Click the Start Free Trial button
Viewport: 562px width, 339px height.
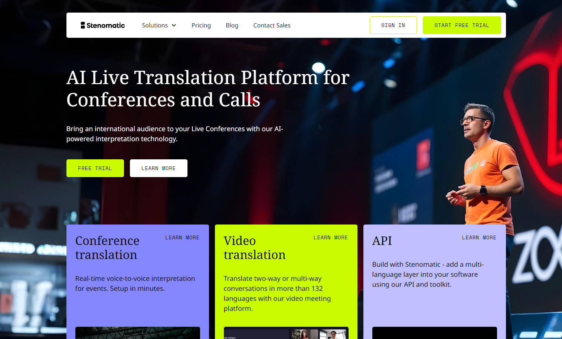click(461, 25)
